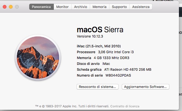Switch to the Assistenza tab
This screenshot has height=111, width=182.
click(141, 7)
